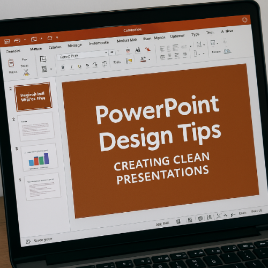Screen dimensions: 268x268
Task: Open the Inetomonke tab
Action: 99,43
